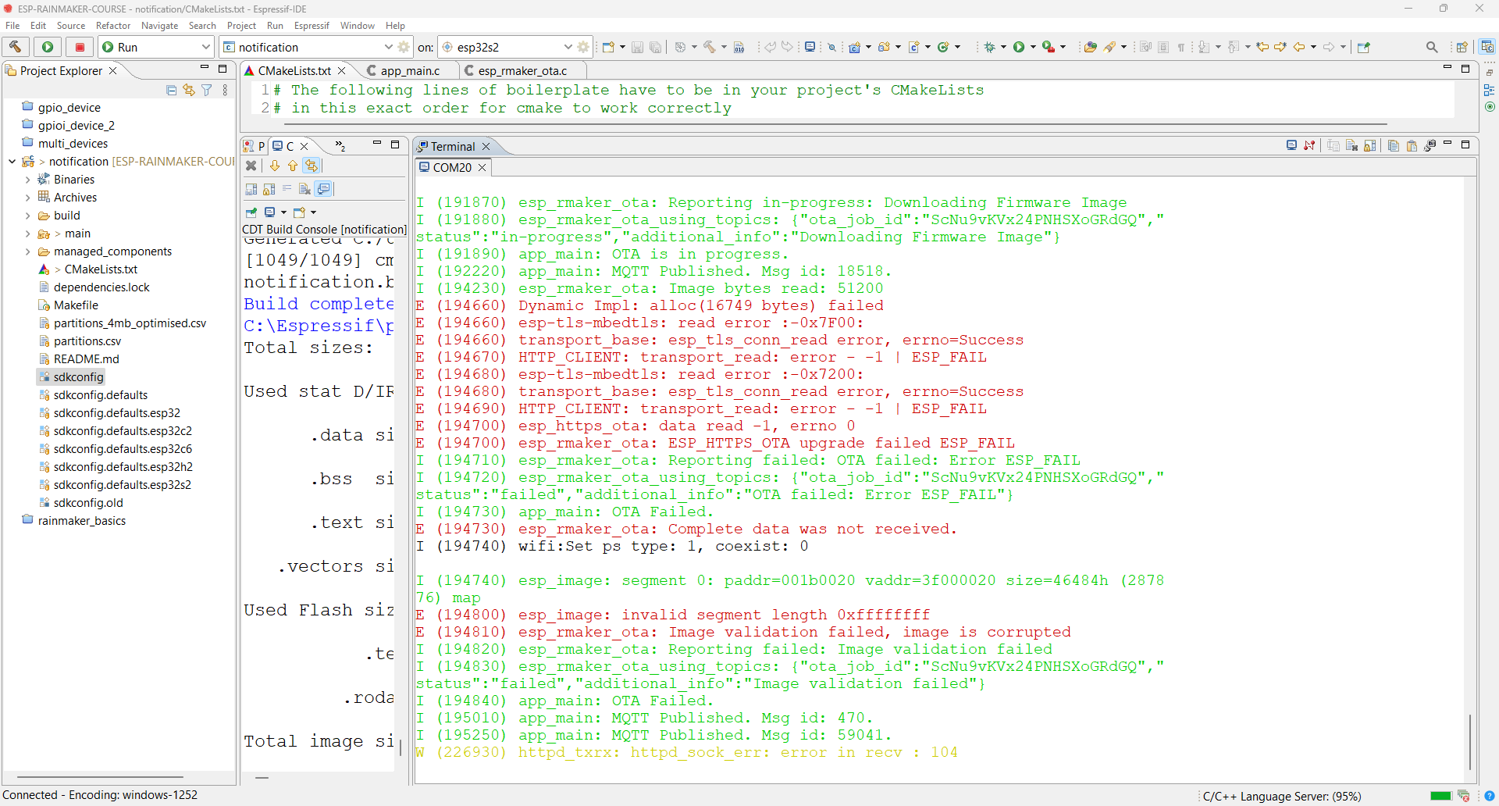Screen dimensions: 1499x806
Task: Expand the managed_components folder
Action: click(28, 251)
